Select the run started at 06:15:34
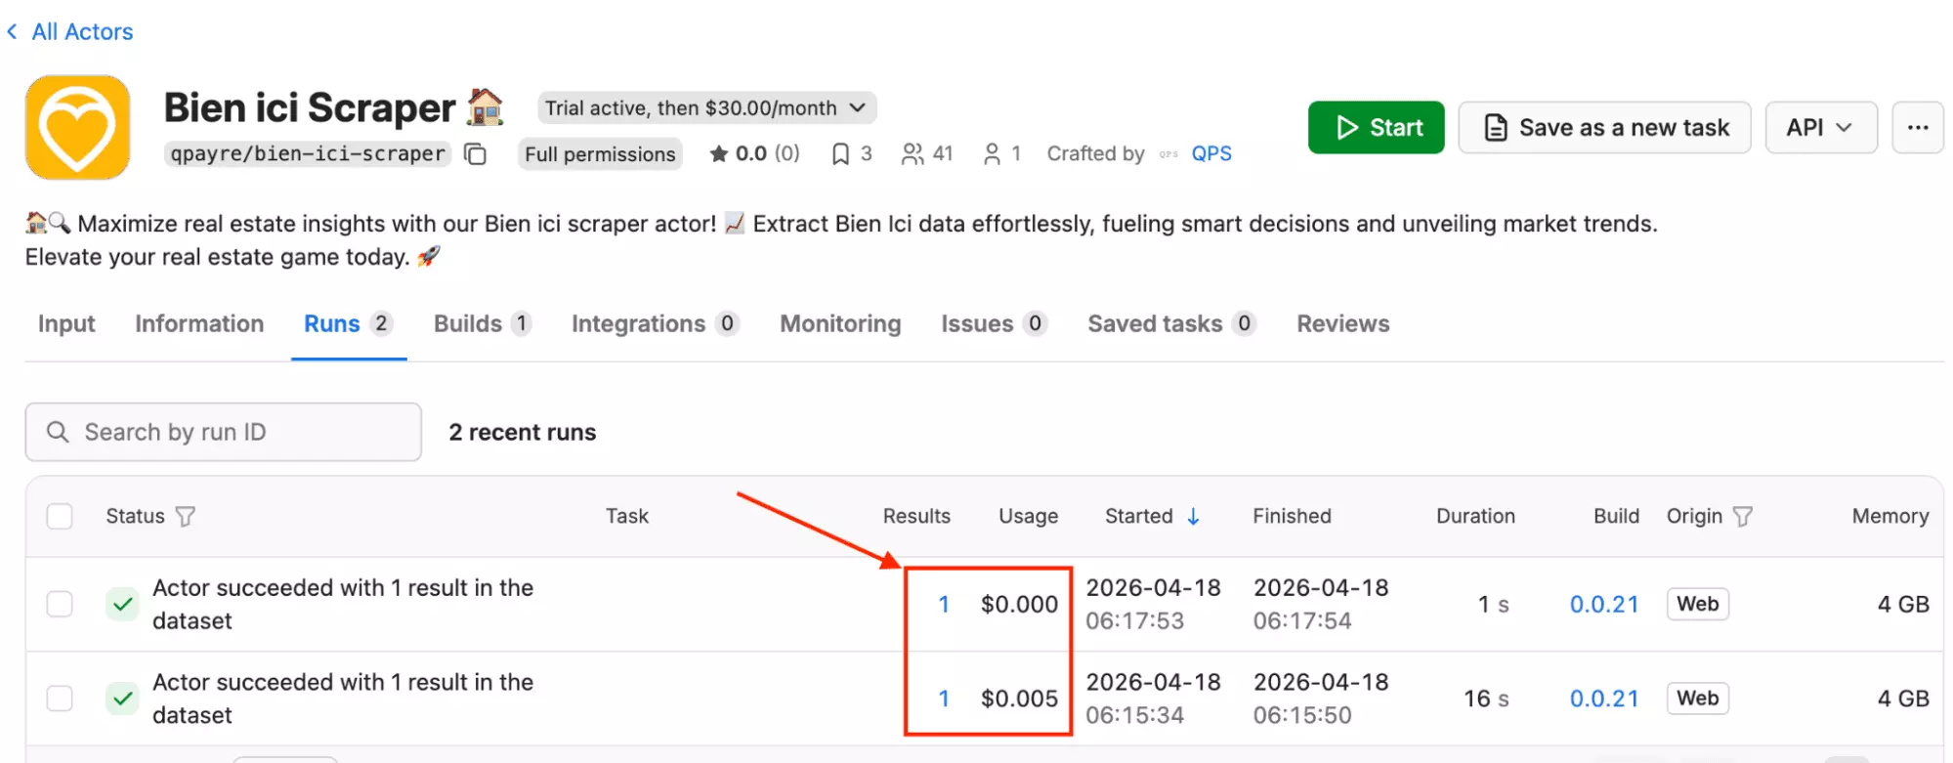This screenshot has height=763, width=1953. tap(60, 699)
